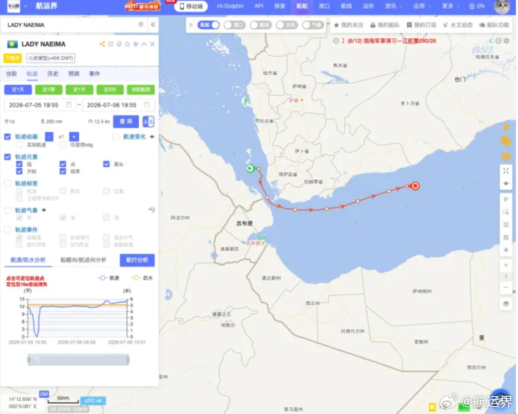Switch language to EN
Image resolution: width=518 pixels, height=414 pixels.
tap(477, 6)
